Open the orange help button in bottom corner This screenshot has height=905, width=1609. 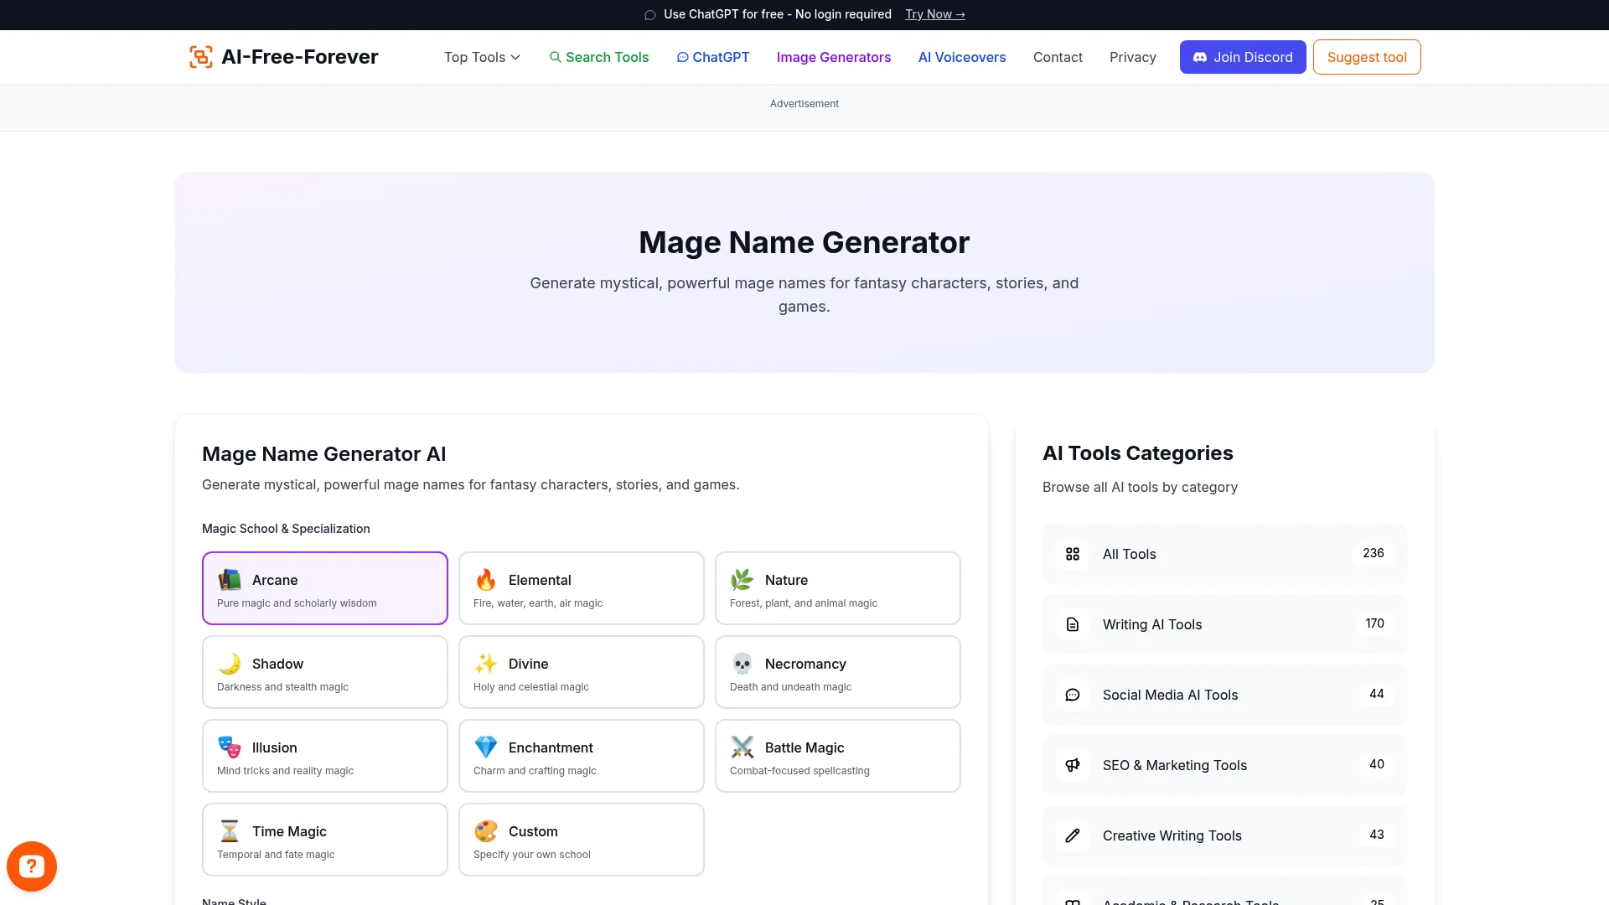coord(31,866)
